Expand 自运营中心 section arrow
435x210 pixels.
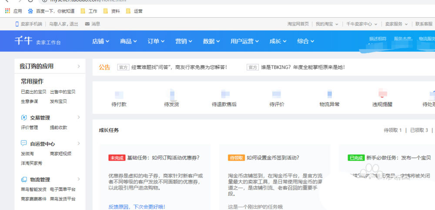point(79,143)
